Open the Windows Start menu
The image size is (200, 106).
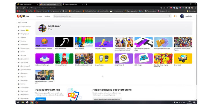[x=18, y=102]
